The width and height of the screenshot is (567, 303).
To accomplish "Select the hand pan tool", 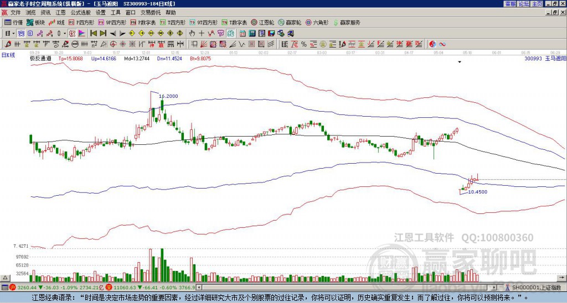I will point(192,33).
